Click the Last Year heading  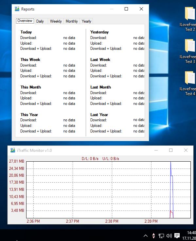click(x=99, y=115)
